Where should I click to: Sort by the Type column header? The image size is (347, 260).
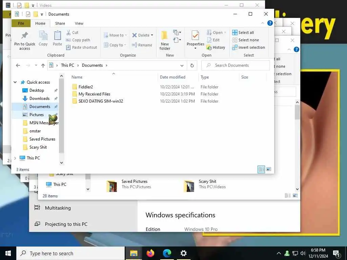point(205,77)
